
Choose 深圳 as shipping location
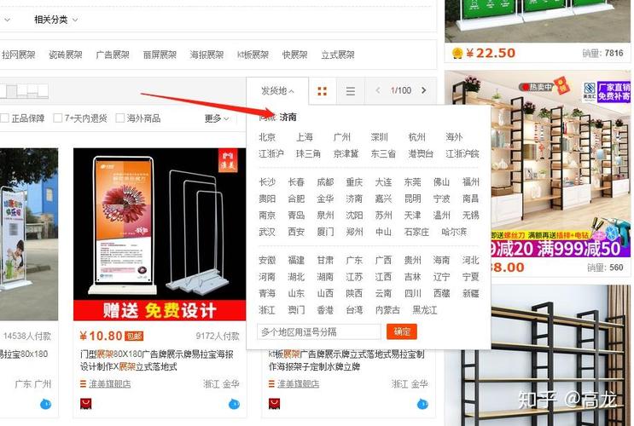click(x=379, y=137)
